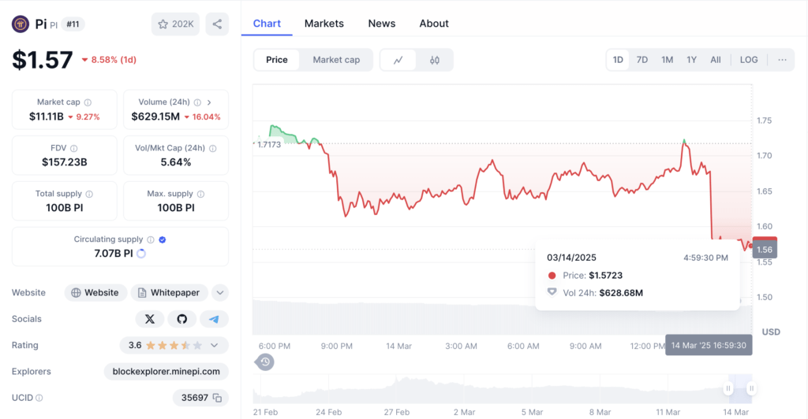The image size is (808, 419).
Task: Open the Whitepaper document button
Action: click(x=169, y=292)
